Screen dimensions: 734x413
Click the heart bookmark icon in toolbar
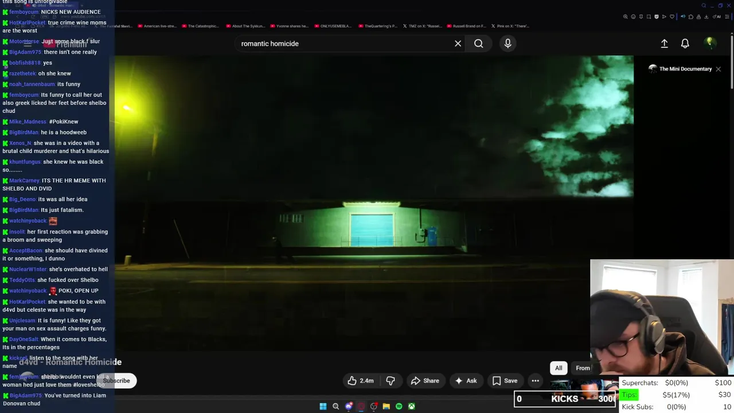[x=672, y=17]
